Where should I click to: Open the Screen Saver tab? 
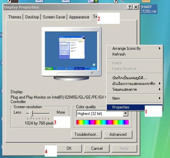[54, 17]
